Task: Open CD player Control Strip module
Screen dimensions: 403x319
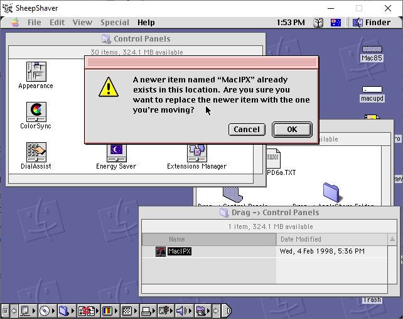Action: coord(47,311)
